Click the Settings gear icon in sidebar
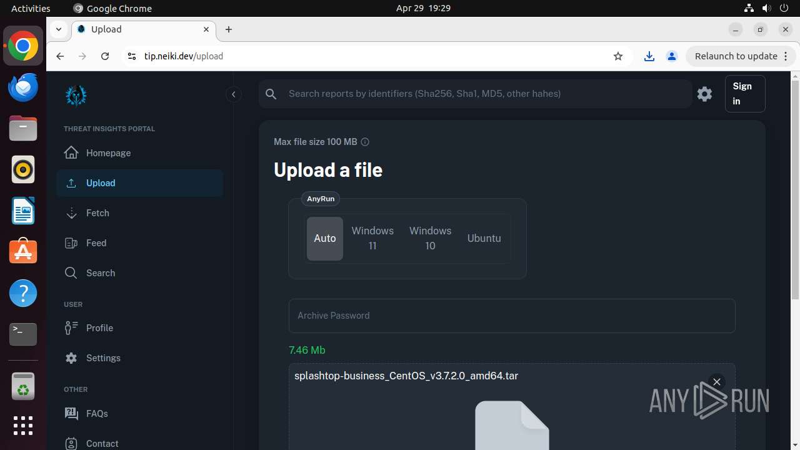 tap(71, 358)
